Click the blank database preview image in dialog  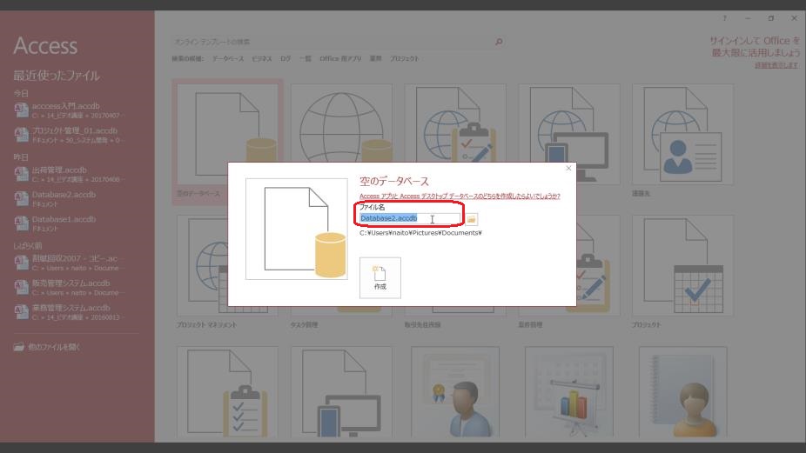297,229
